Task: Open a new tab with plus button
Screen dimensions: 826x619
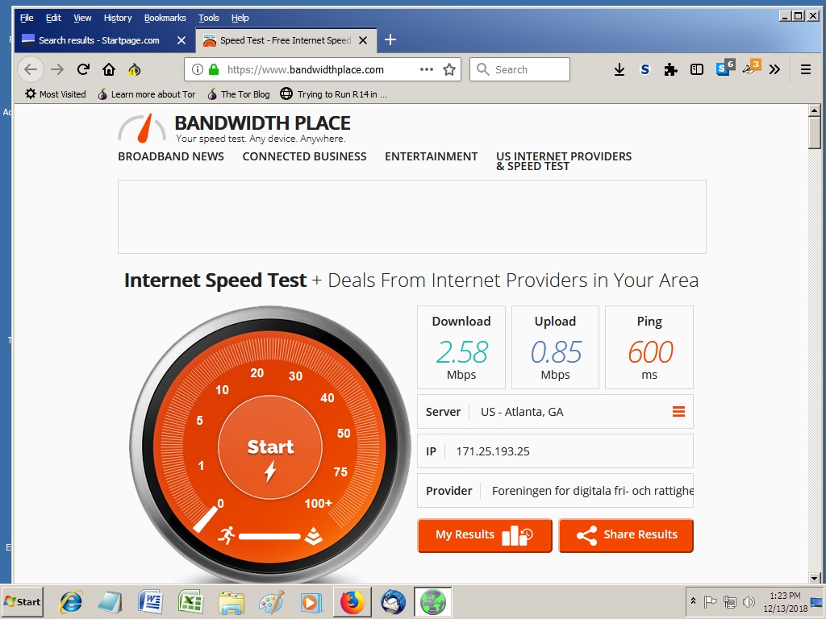Action: [390, 40]
